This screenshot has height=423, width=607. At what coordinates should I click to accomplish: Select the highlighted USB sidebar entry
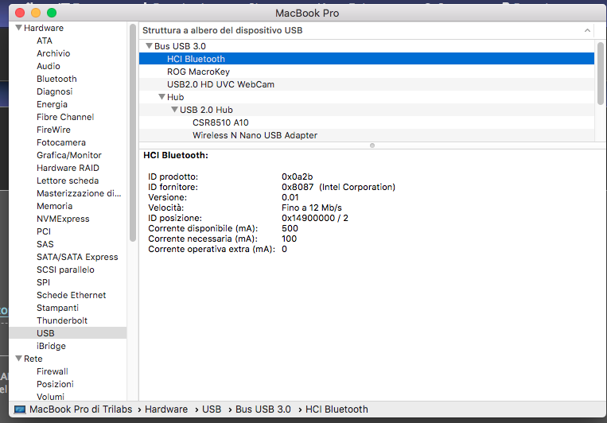click(68, 333)
